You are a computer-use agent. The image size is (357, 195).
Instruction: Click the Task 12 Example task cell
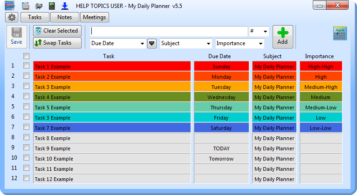[112, 179]
